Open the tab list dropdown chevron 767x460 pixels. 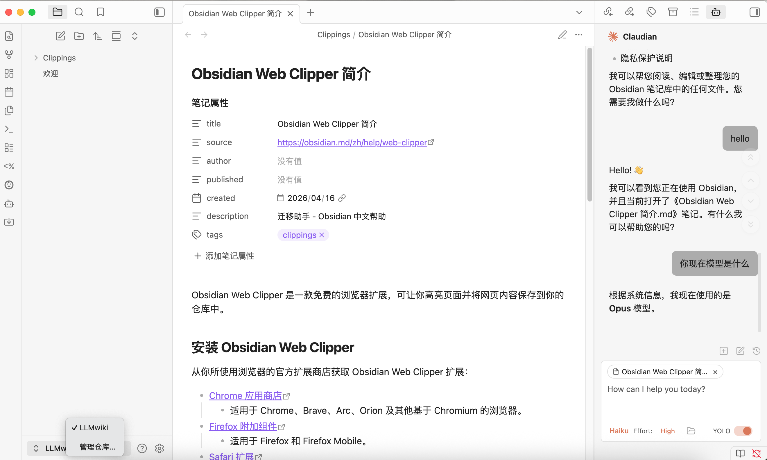(579, 13)
